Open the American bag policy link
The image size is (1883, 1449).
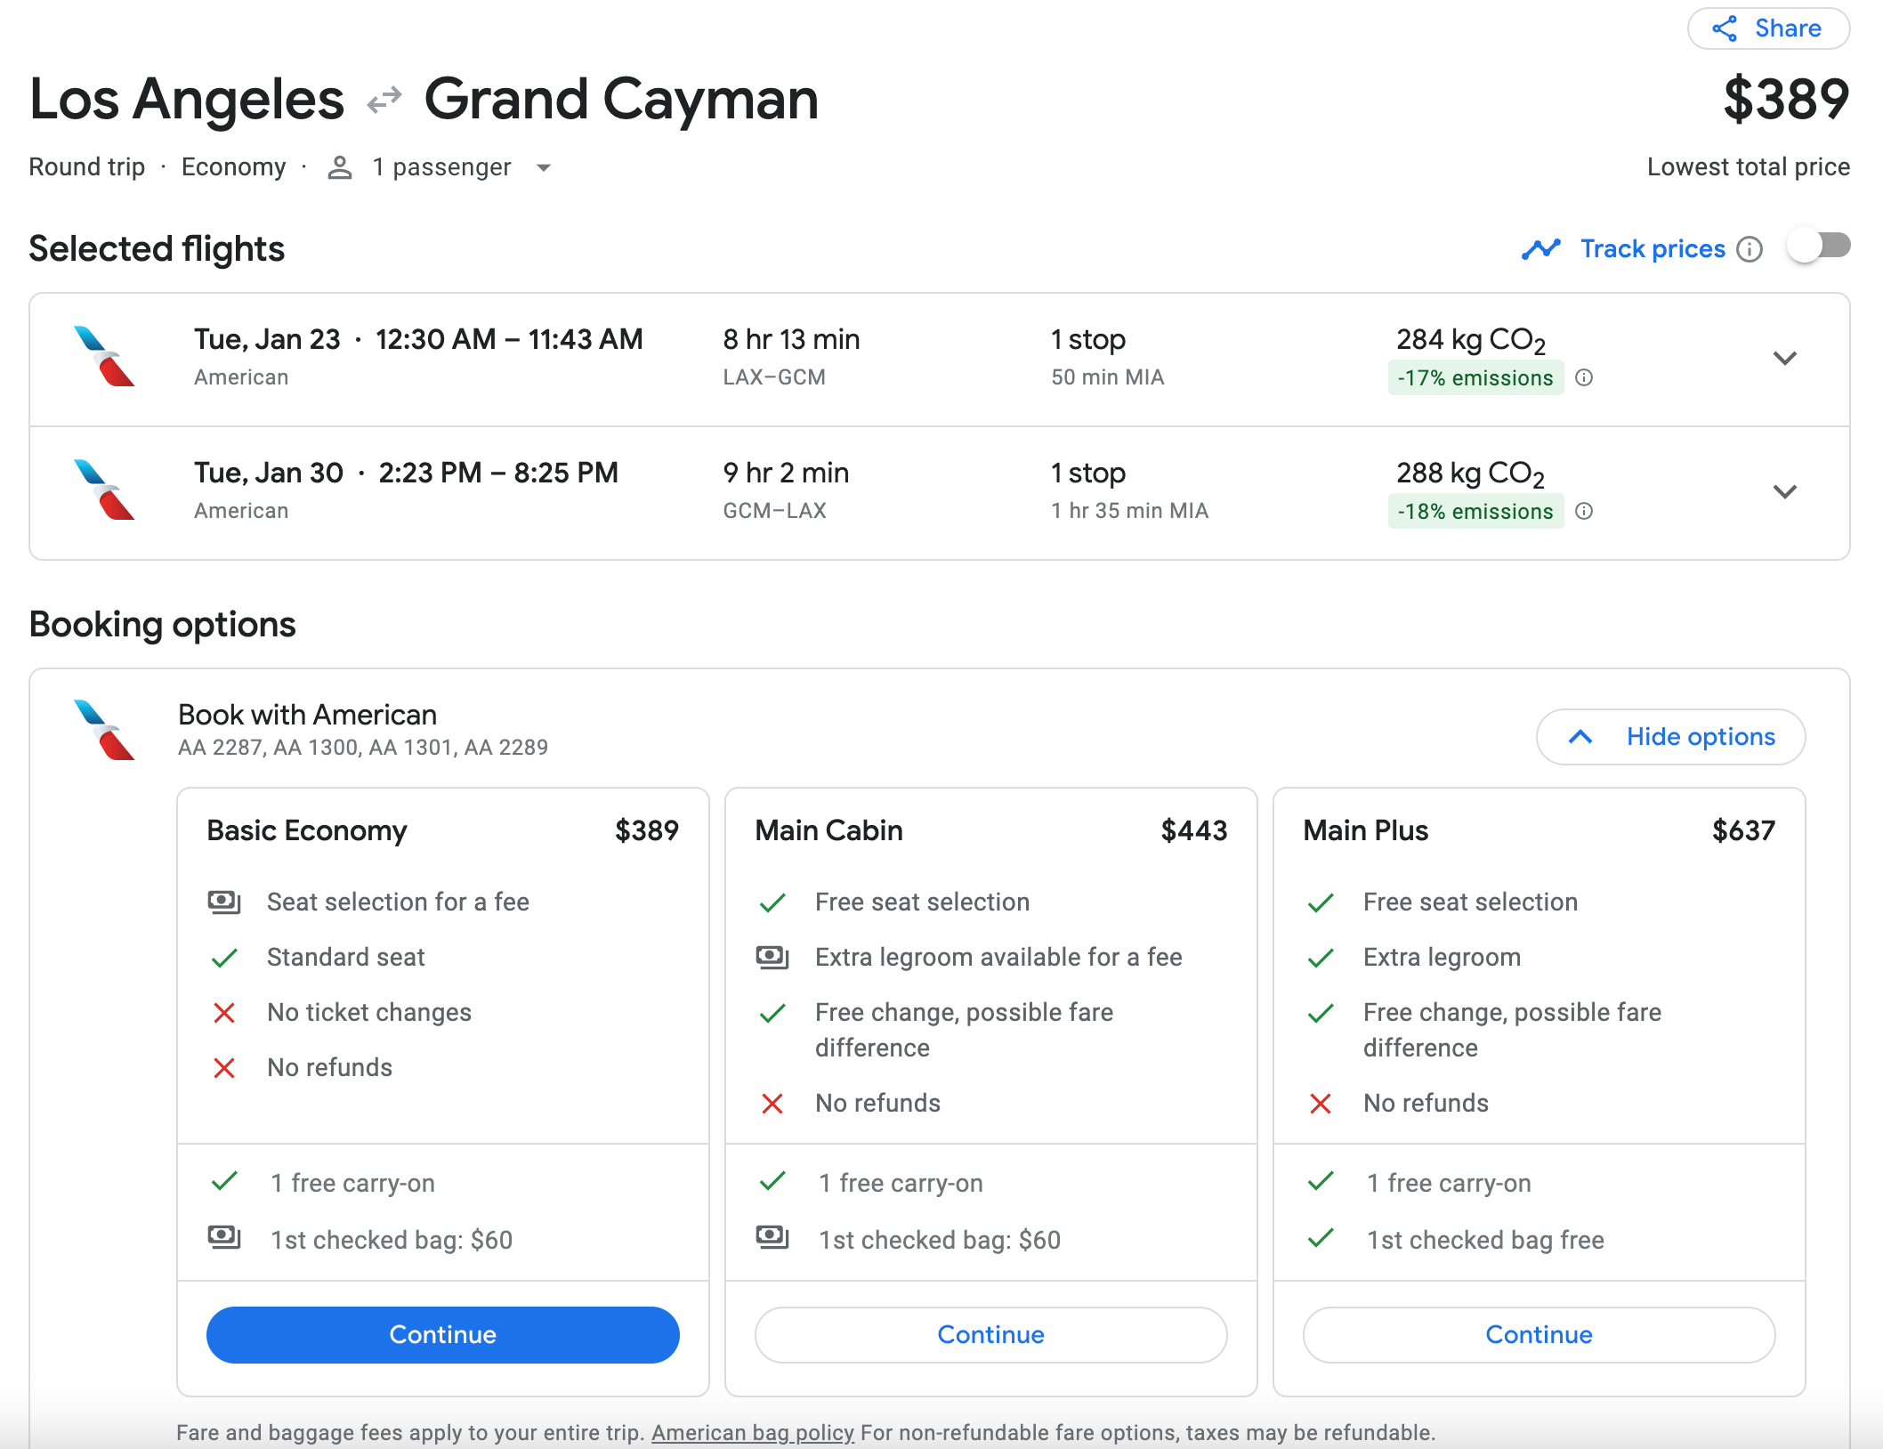pos(752,1432)
